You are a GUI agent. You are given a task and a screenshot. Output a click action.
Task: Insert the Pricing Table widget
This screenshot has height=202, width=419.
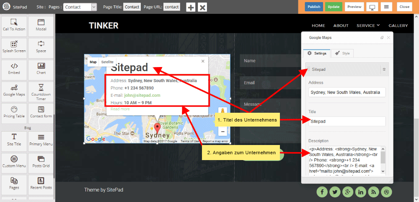click(14, 114)
